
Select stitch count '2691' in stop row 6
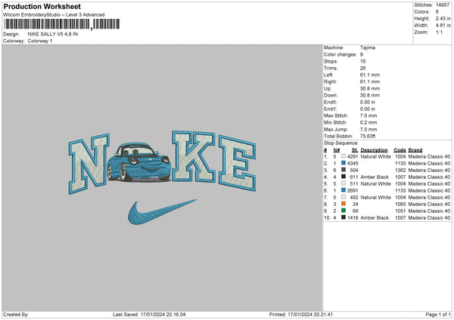[x=353, y=191]
